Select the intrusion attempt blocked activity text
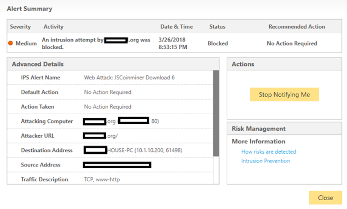 coord(96,43)
